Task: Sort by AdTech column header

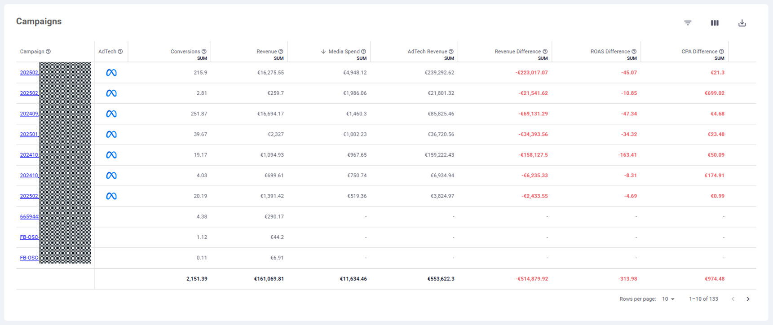Action: click(x=107, y=52)
